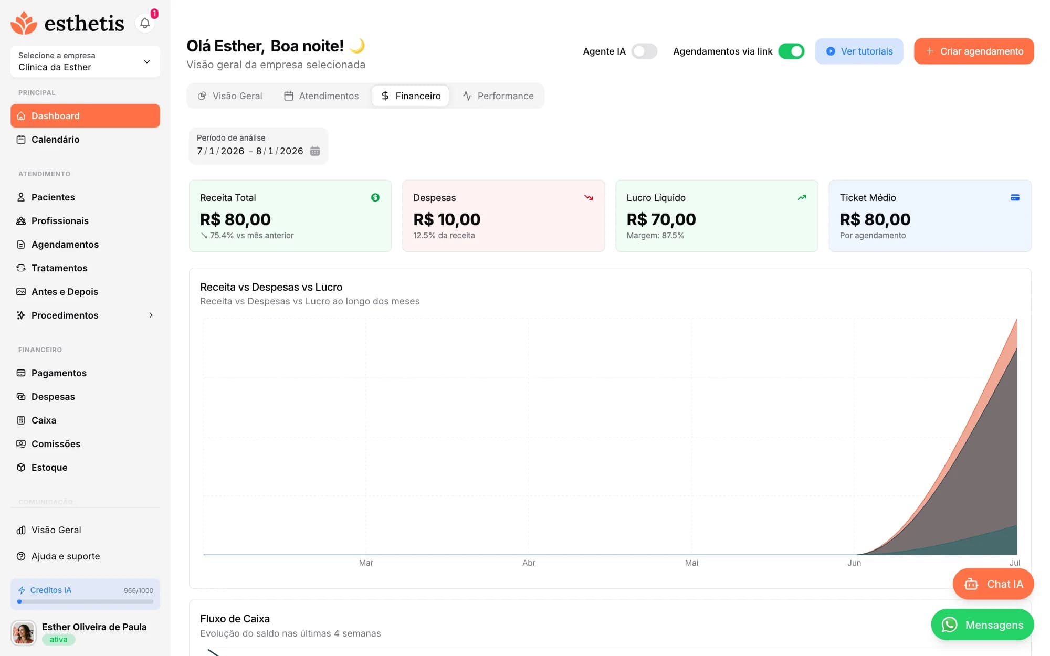1050x656 pixels.
Task: Click the Estoque box icon
Action: pos(21,468)
